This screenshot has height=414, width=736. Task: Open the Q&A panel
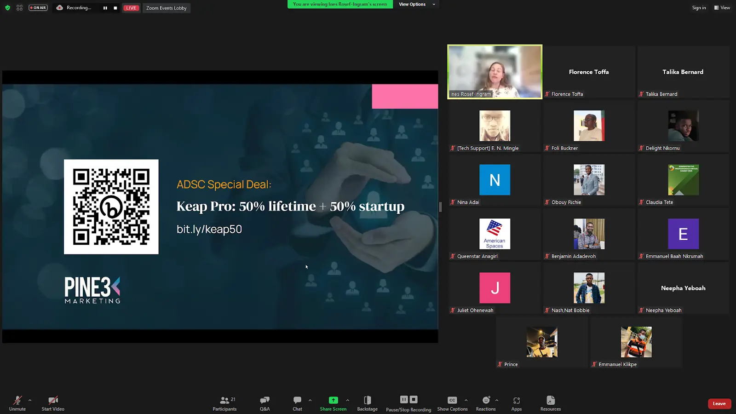click(x=264, y=403)
